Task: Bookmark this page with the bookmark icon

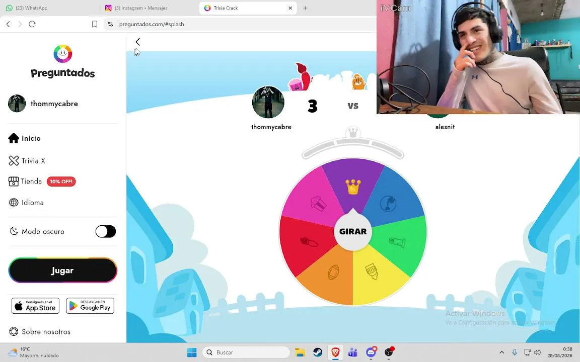Action: (x=95, y=24)
